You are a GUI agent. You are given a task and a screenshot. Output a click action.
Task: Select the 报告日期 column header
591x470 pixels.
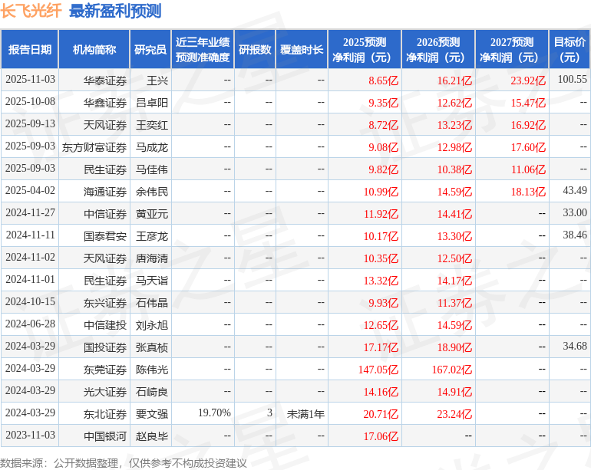coord(29,49)
